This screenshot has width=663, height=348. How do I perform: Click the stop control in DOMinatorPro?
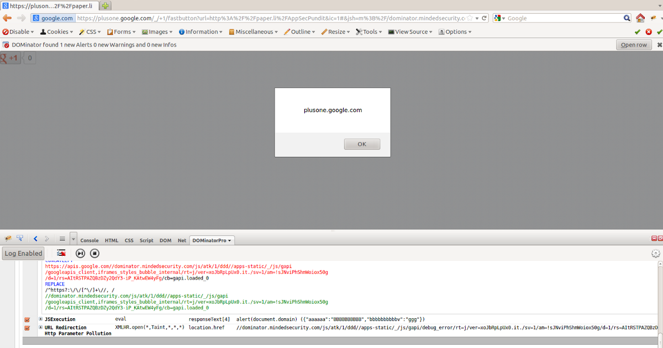tap(94, 253)
